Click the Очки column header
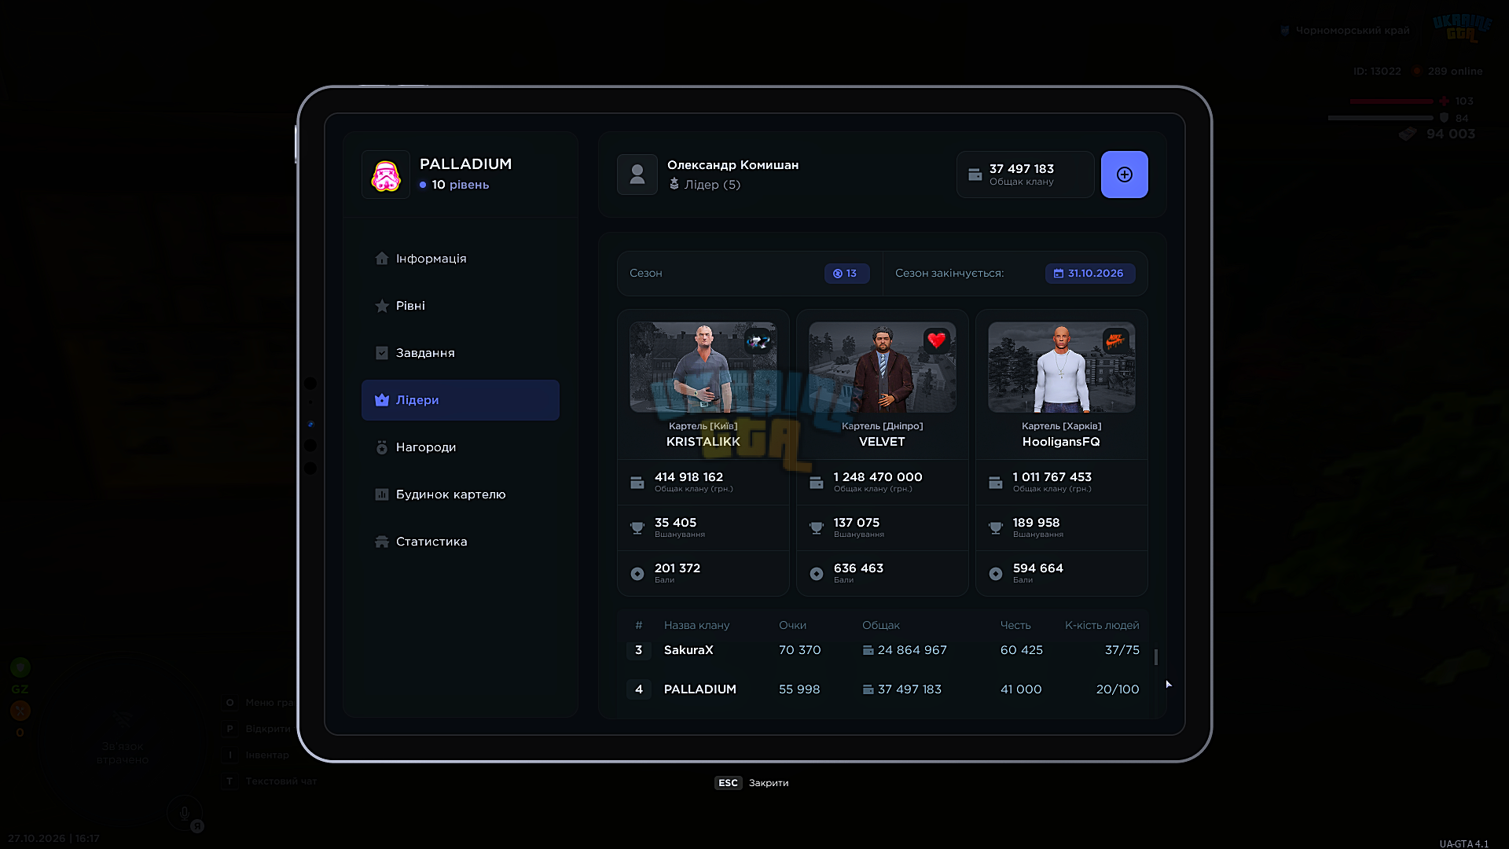Viewport: 1509px width, 849px height. pos(792,626)
